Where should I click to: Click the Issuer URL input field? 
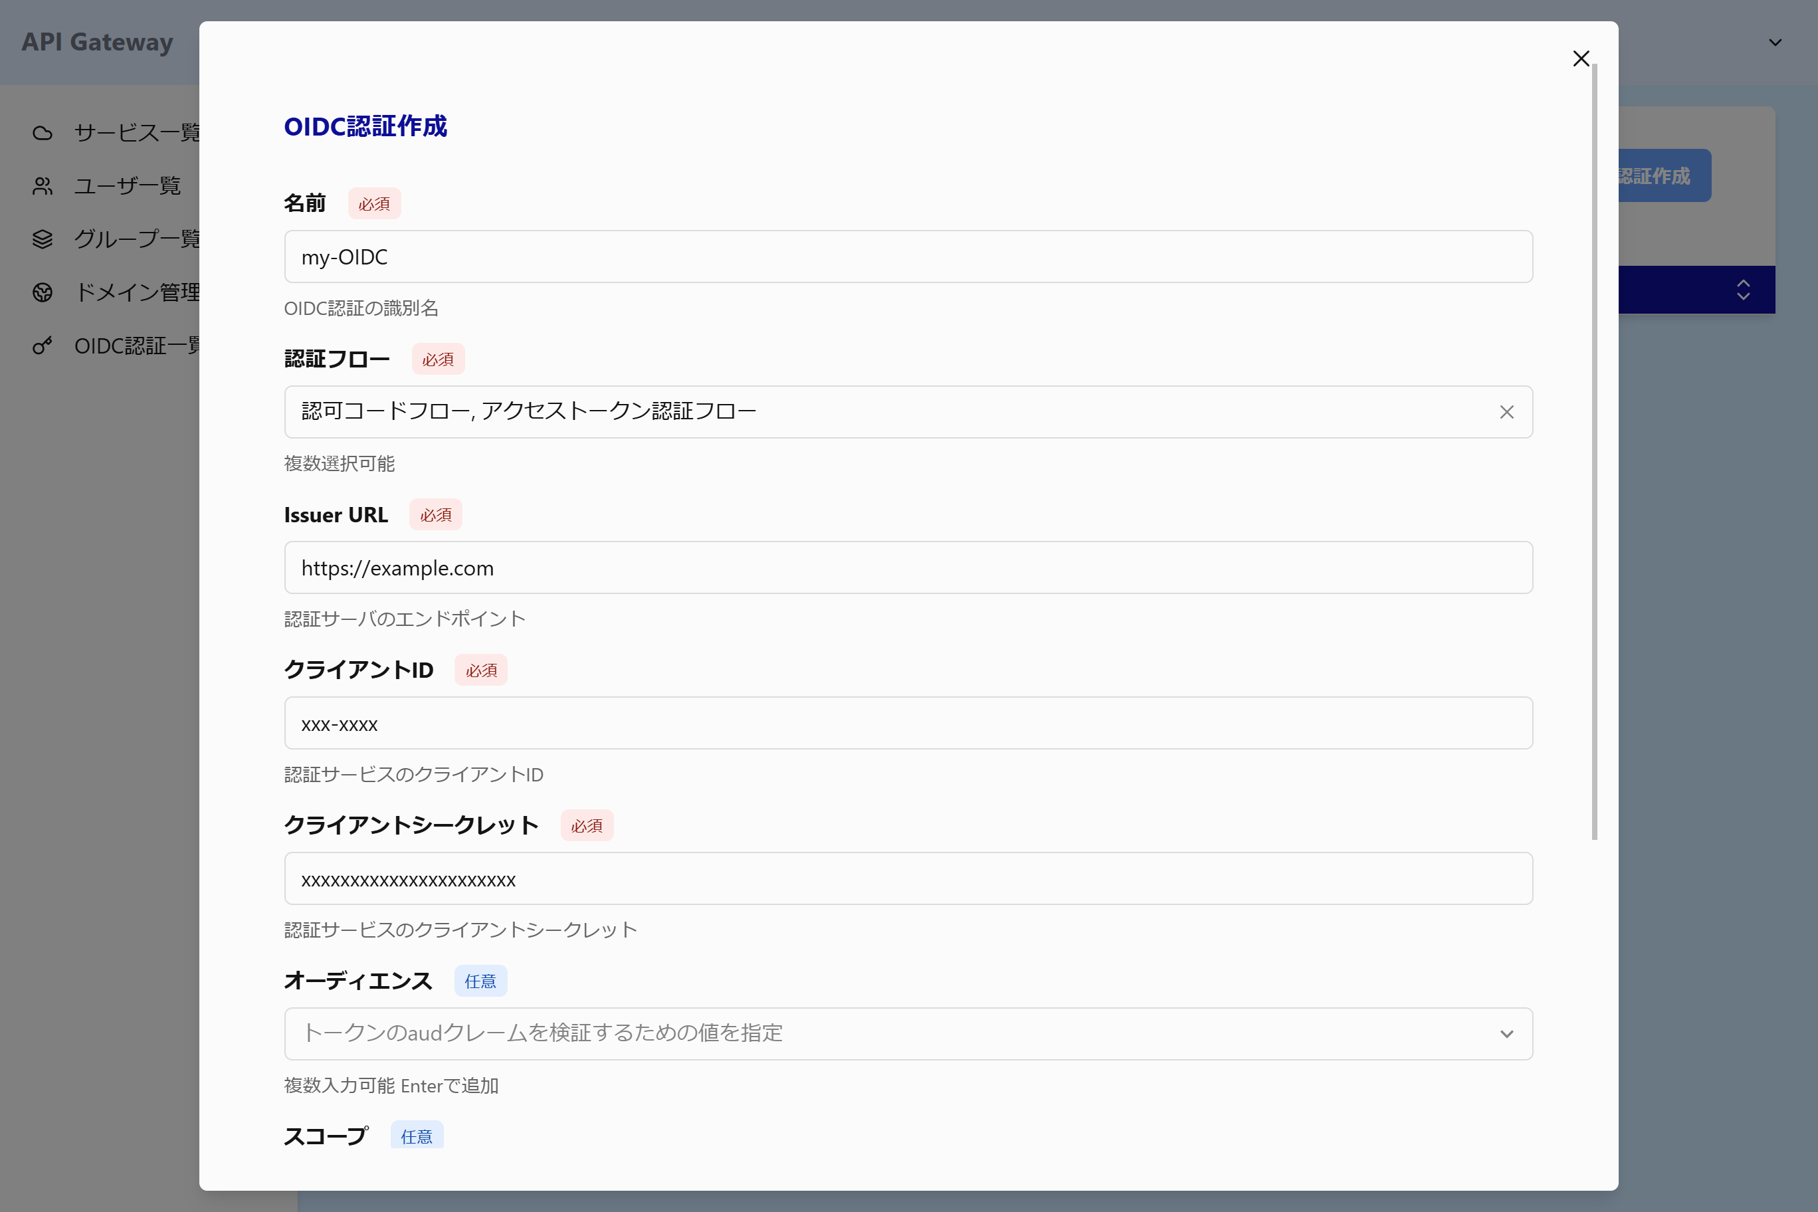908,567
